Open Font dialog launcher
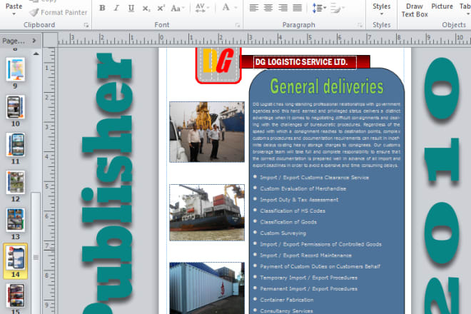 (x=238, y=25)
